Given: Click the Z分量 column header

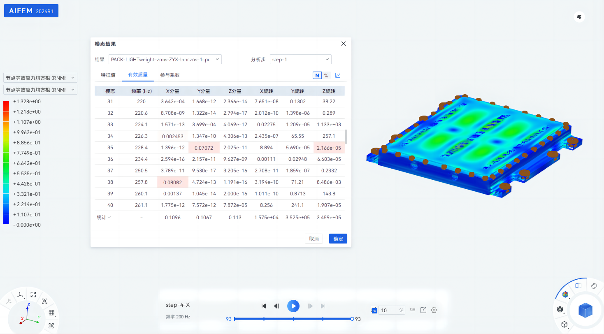Looking at the screenshot, I should [235, 91].
